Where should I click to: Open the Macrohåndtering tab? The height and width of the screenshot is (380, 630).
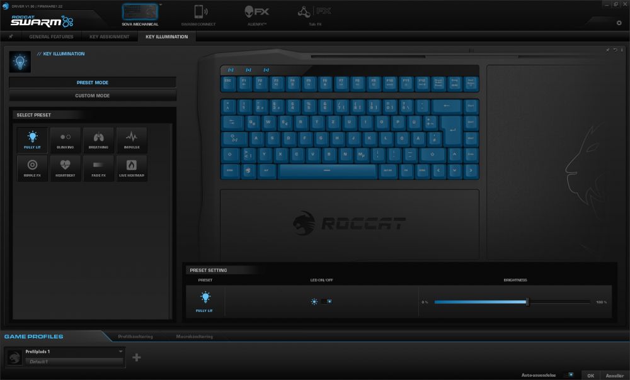point(195,336)
